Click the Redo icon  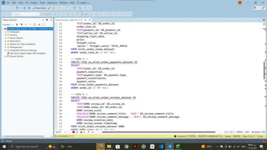point(66,8)
